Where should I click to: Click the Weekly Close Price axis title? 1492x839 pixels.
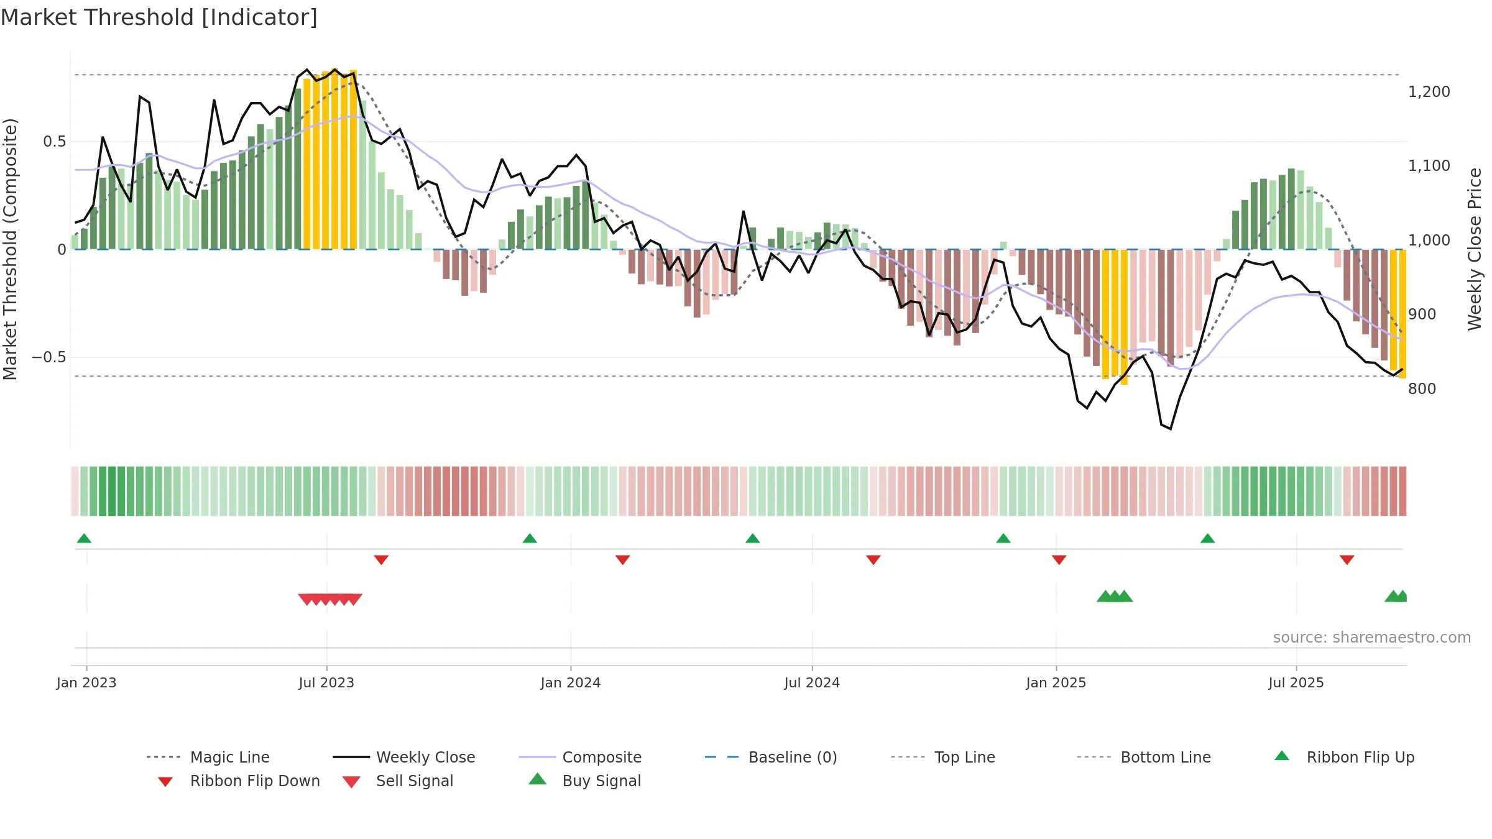pyautogui.click(x=1475, y=249)
